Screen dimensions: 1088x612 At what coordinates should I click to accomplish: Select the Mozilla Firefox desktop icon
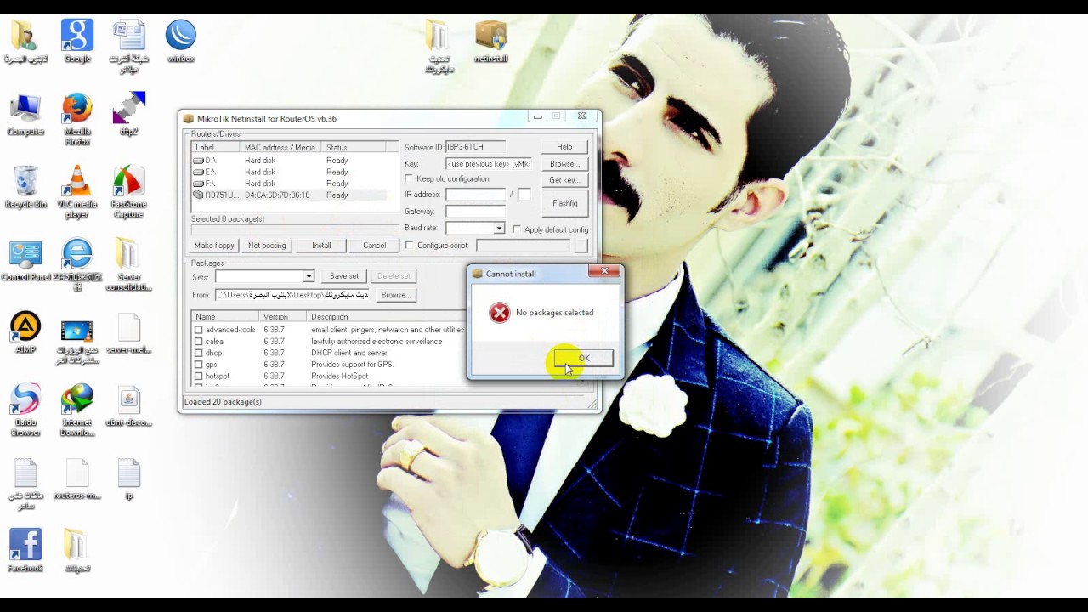77,120
